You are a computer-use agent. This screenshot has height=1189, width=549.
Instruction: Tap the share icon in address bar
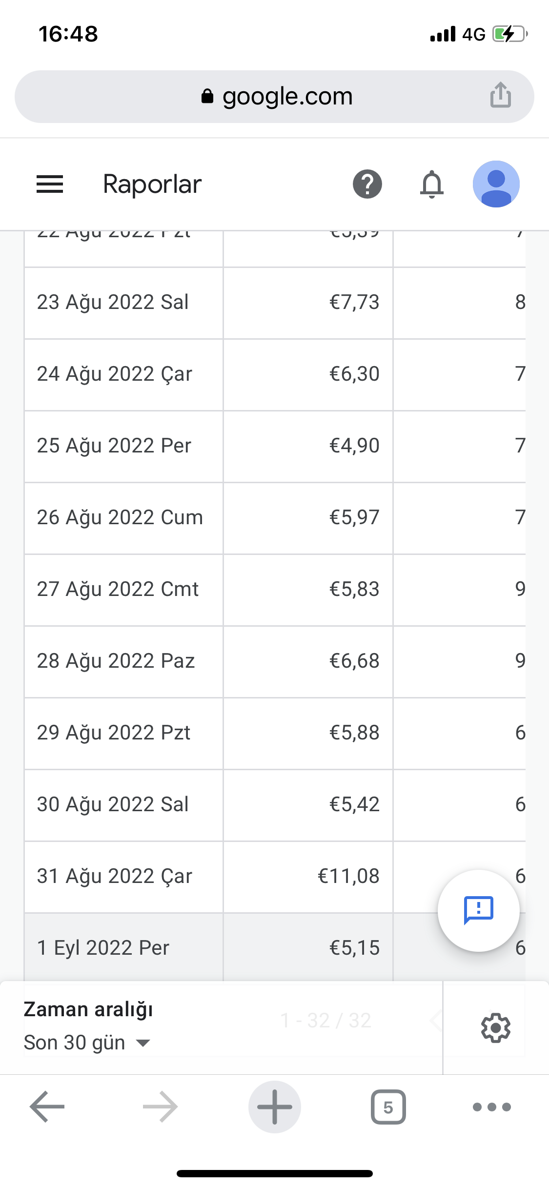501,95
